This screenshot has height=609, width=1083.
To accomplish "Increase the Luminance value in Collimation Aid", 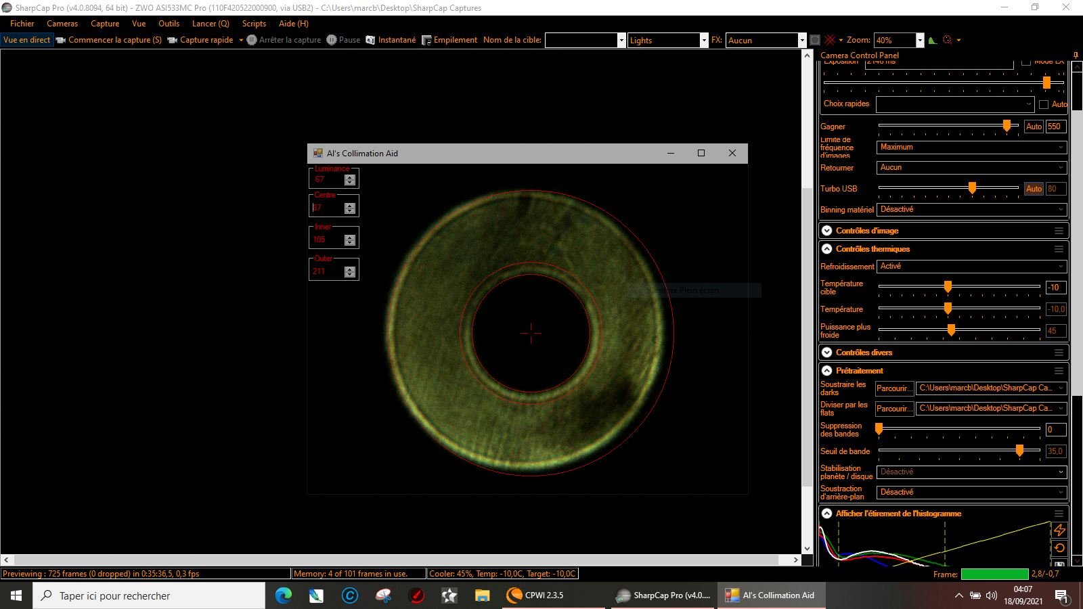I will (350, 177).
